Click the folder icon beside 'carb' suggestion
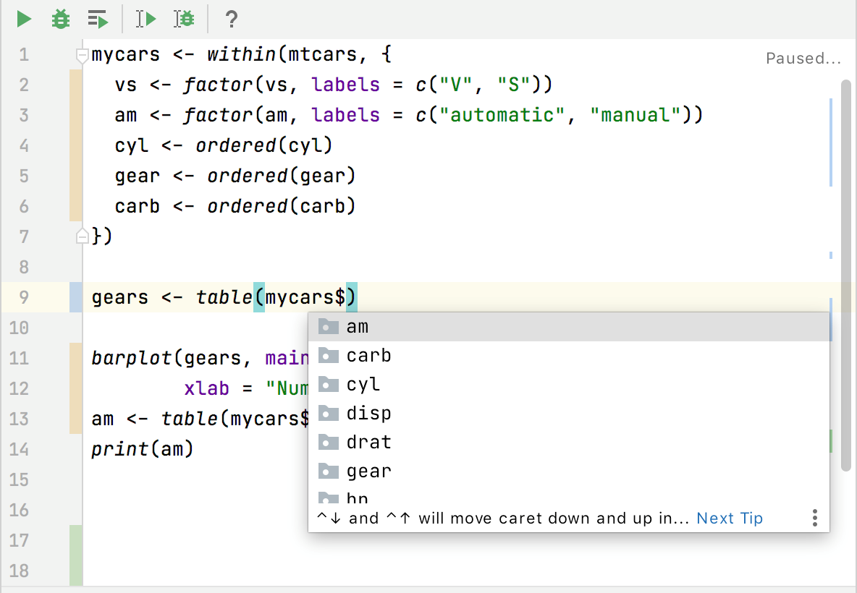 pyautogui.click(x=328, y=355)
